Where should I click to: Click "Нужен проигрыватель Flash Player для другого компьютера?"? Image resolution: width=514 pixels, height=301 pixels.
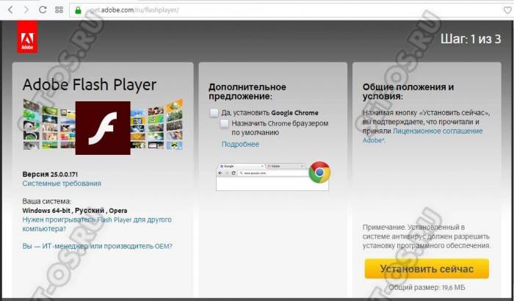97,224
